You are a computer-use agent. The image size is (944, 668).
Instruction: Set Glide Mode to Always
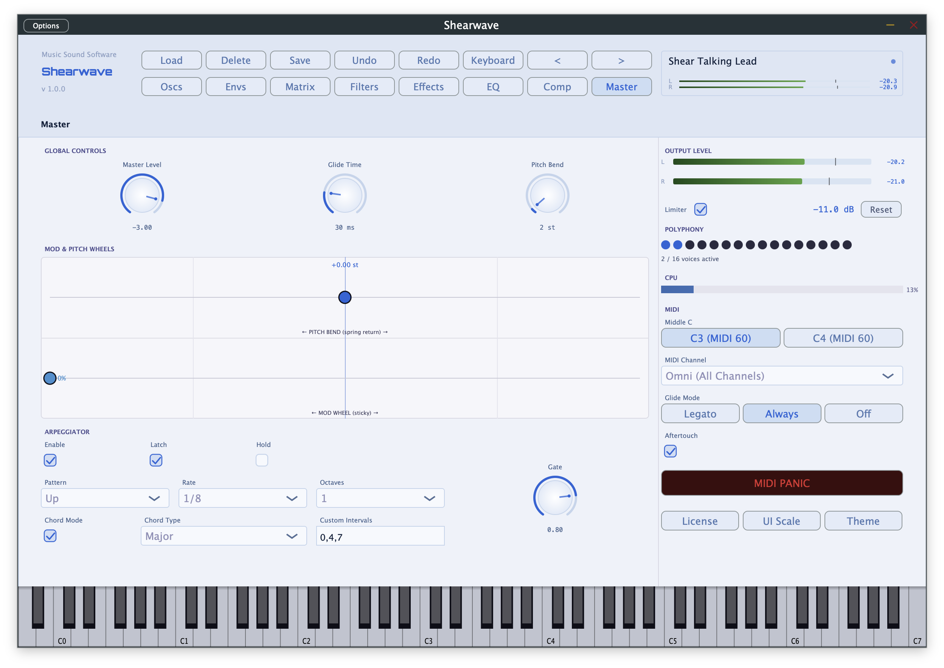(781, 413)
